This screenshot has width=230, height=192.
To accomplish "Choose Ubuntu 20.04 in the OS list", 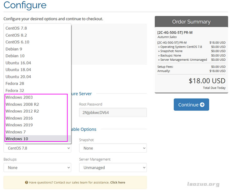I will 18,77.
